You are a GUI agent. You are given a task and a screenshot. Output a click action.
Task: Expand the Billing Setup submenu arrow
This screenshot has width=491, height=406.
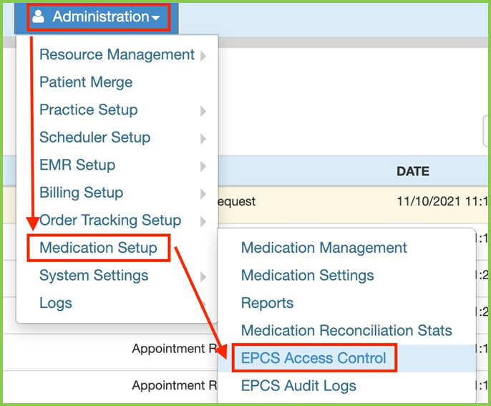click(203, 193)
